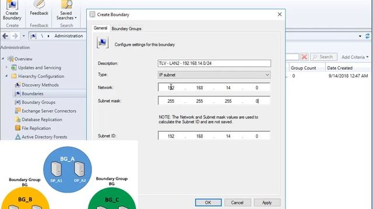Sort by the Date Created column

click(x=340, y=68)
